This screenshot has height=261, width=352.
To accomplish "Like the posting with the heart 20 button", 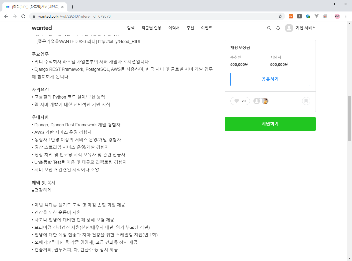I will [240, 101].
